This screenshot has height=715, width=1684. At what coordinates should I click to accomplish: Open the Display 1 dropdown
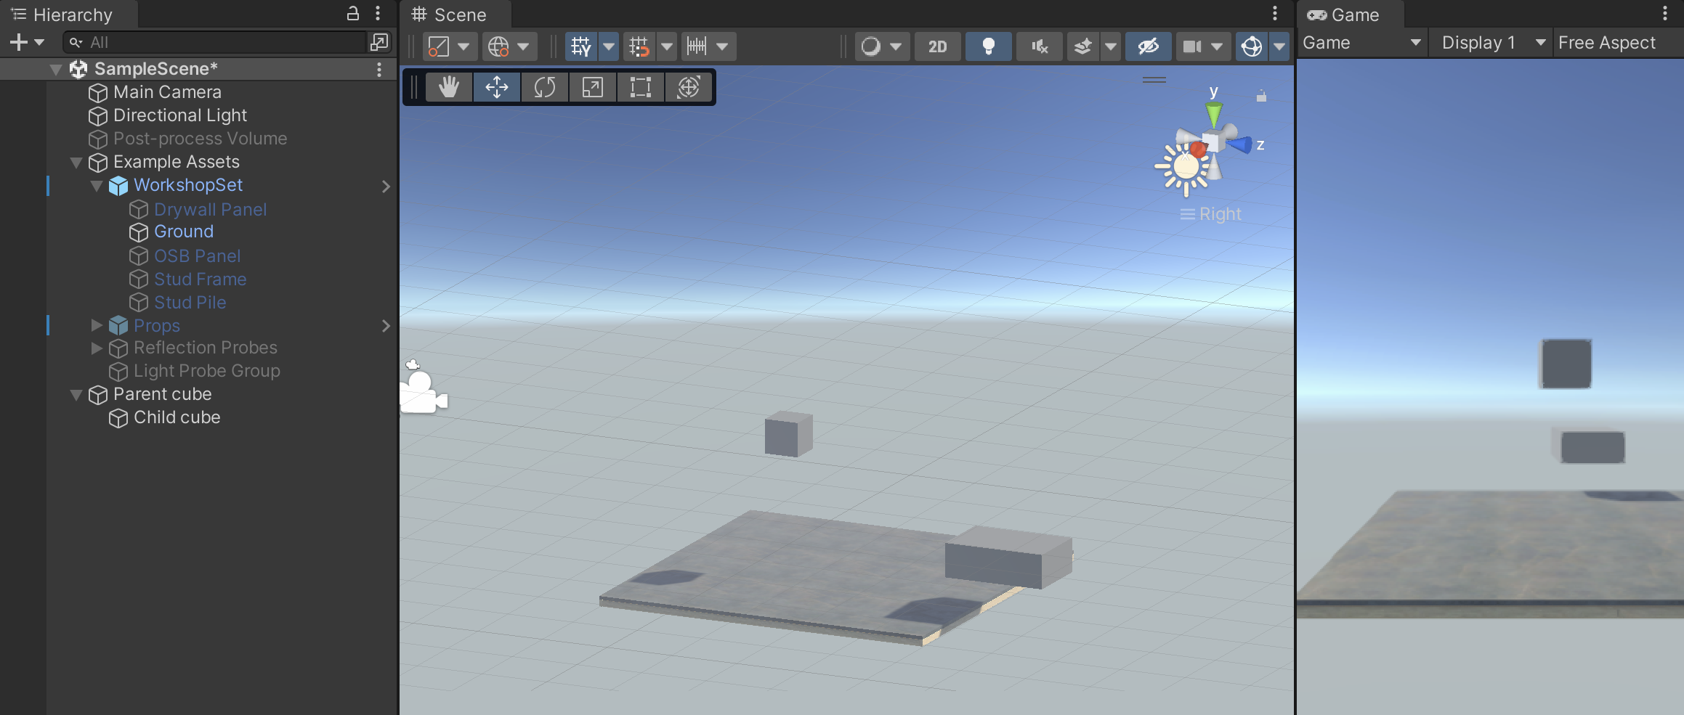coord(1492,43)
